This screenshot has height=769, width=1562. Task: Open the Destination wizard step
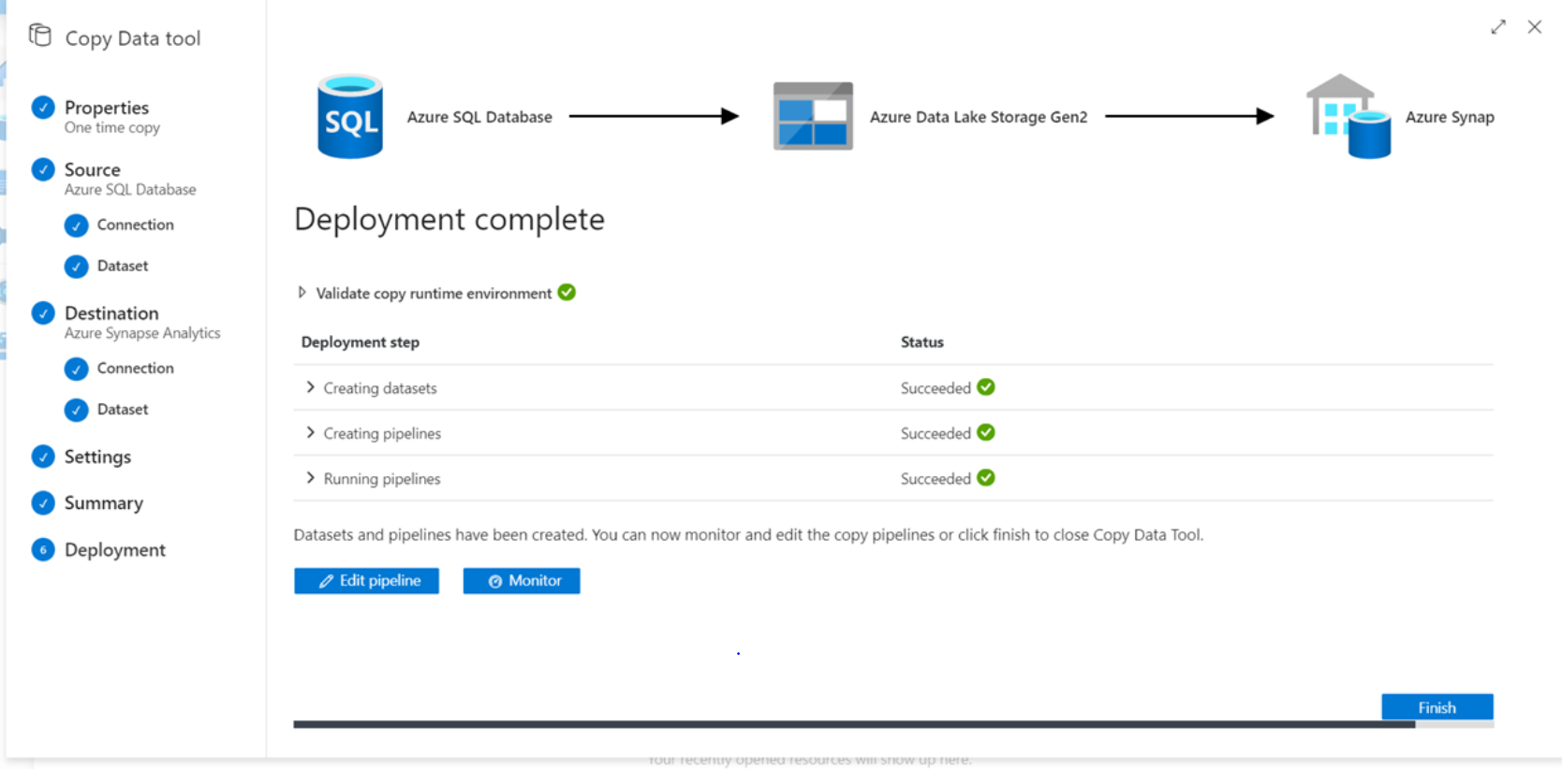pos(111,313)
